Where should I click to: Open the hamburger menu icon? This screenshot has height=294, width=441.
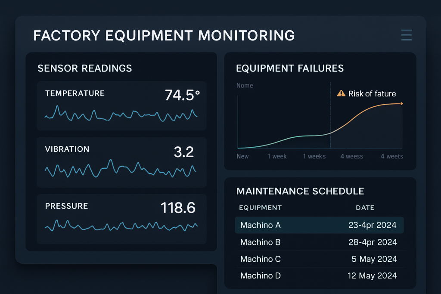point(407,35)
